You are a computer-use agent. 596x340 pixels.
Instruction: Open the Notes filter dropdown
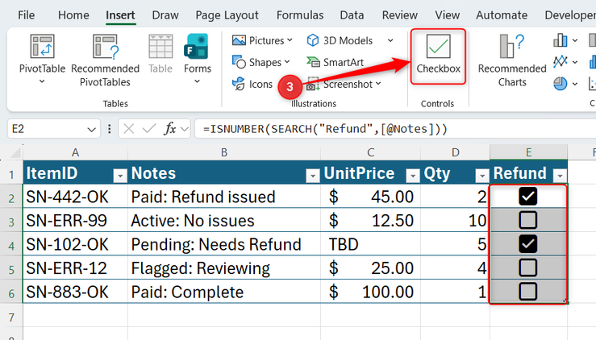pos(313,176)
